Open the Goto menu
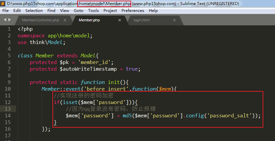Viewport: 275px width, 141px height. point(79,11)
